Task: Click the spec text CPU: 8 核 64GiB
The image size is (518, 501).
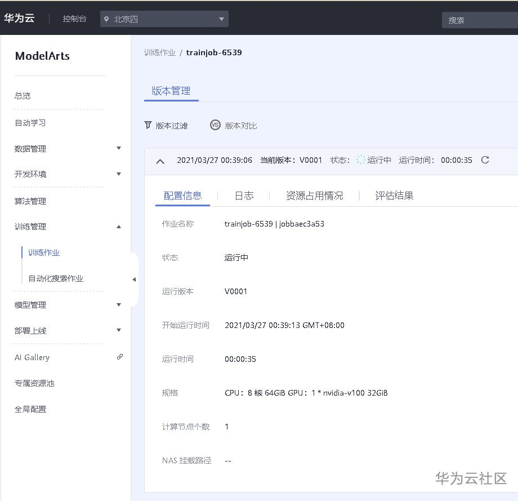Action: (x=254, y=393)
